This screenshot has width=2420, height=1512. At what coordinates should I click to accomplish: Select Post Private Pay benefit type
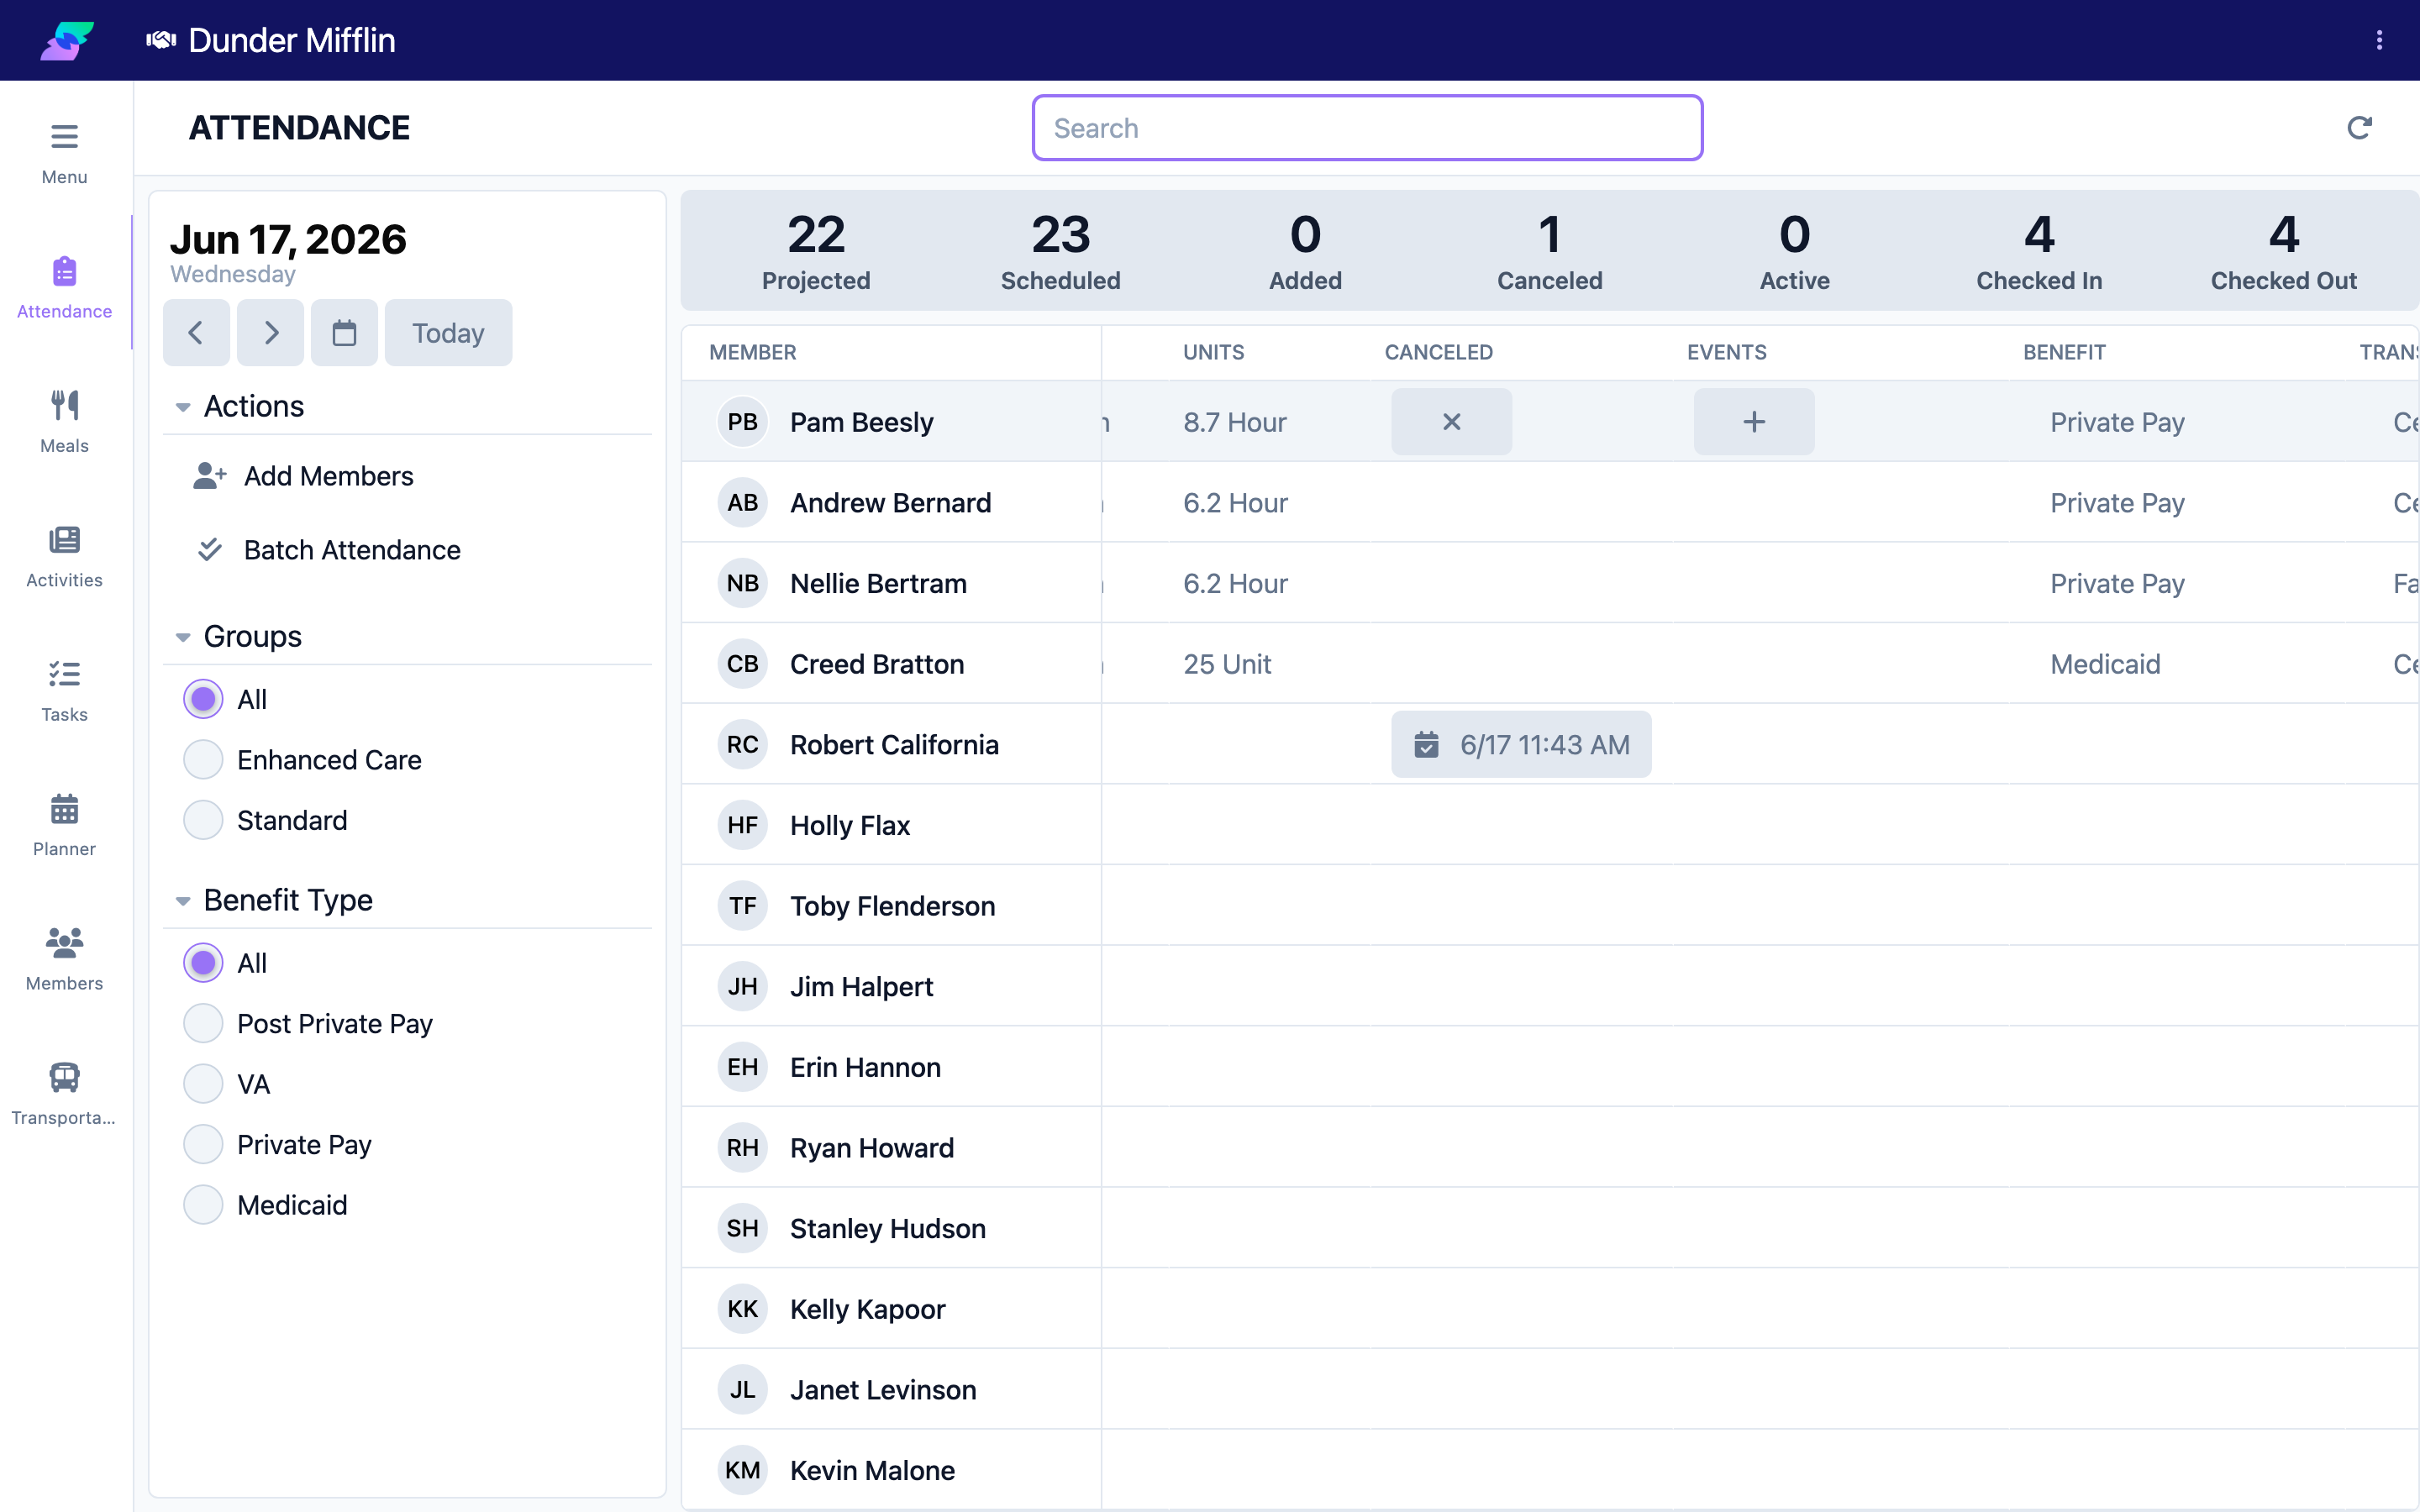tap(203, 1024)
